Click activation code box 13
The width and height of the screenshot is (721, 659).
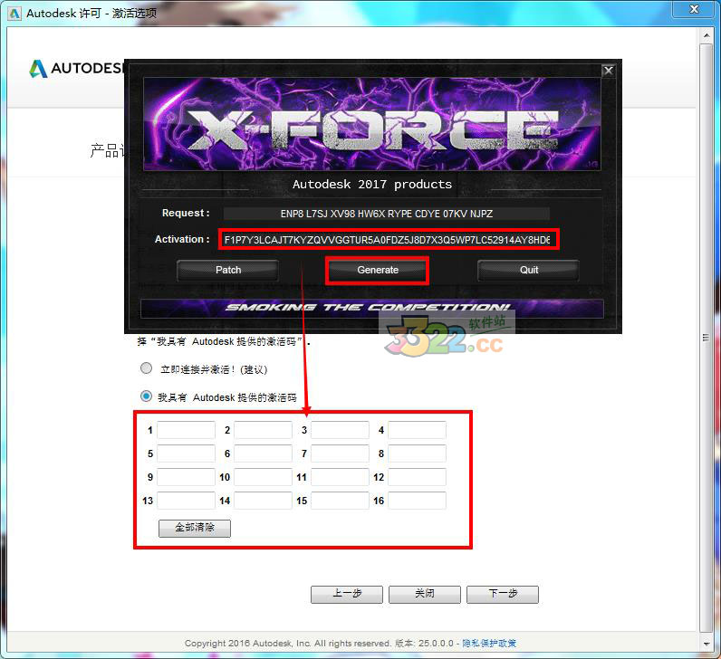click(x=187, y=501)
